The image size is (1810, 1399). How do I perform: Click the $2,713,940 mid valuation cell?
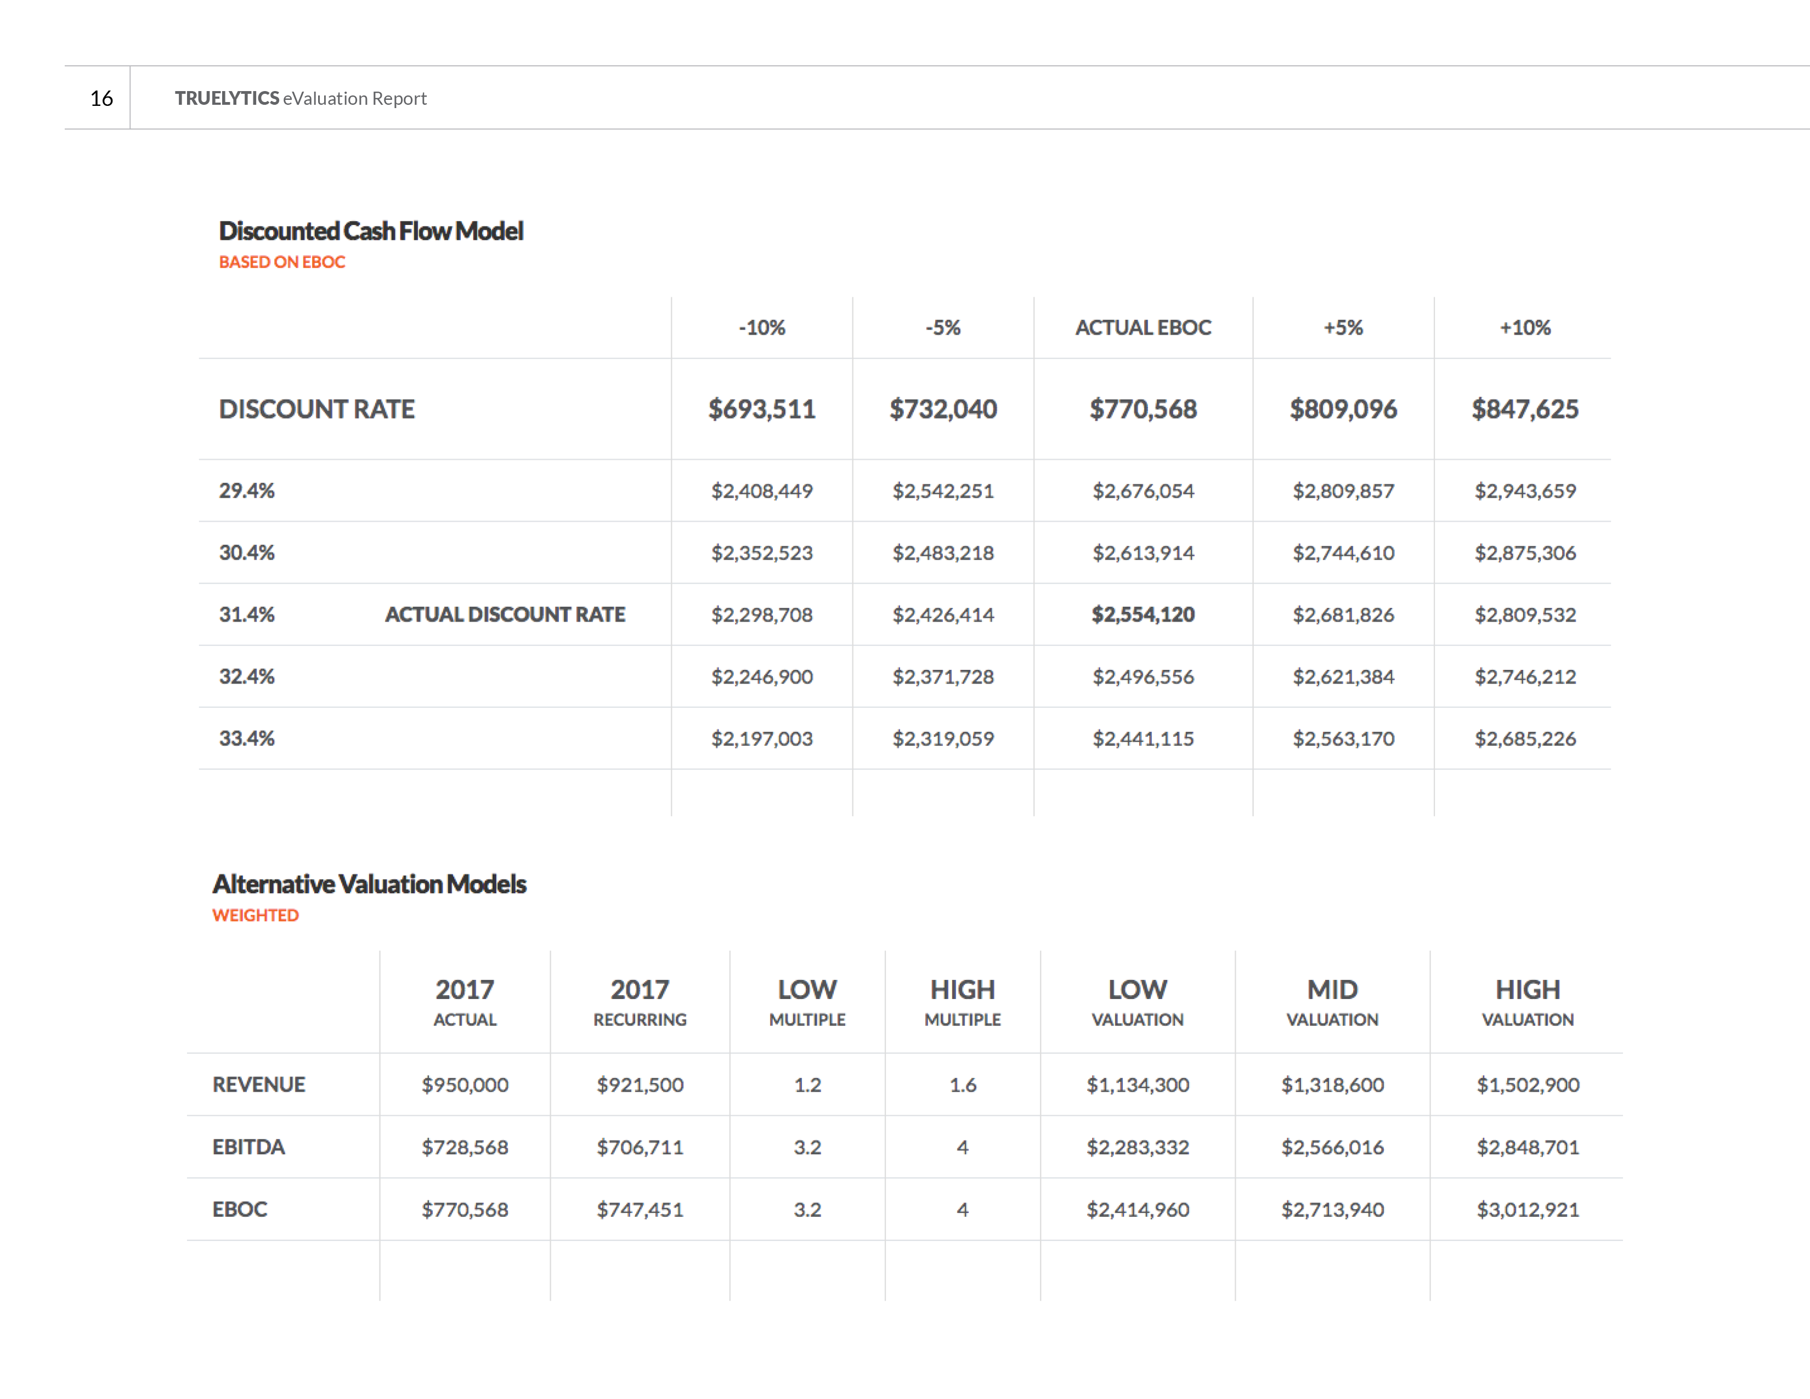coord(1332,1209)
